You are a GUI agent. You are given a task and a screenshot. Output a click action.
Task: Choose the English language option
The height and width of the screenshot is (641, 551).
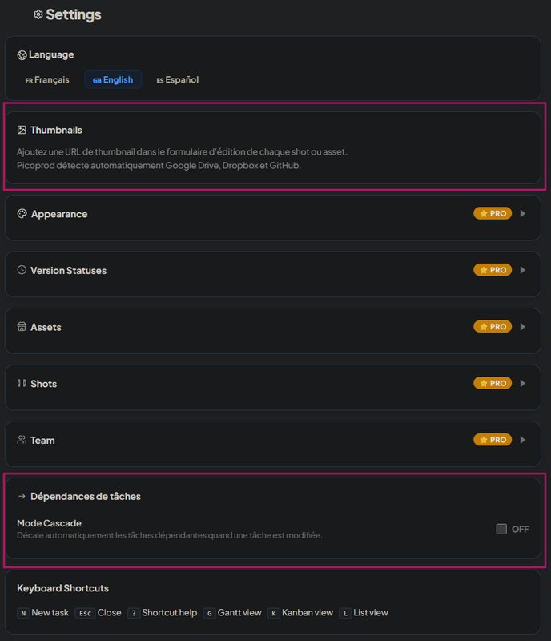coord(113,80)
